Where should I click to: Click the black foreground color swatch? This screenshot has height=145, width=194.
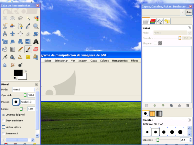(x=18, y=73)
